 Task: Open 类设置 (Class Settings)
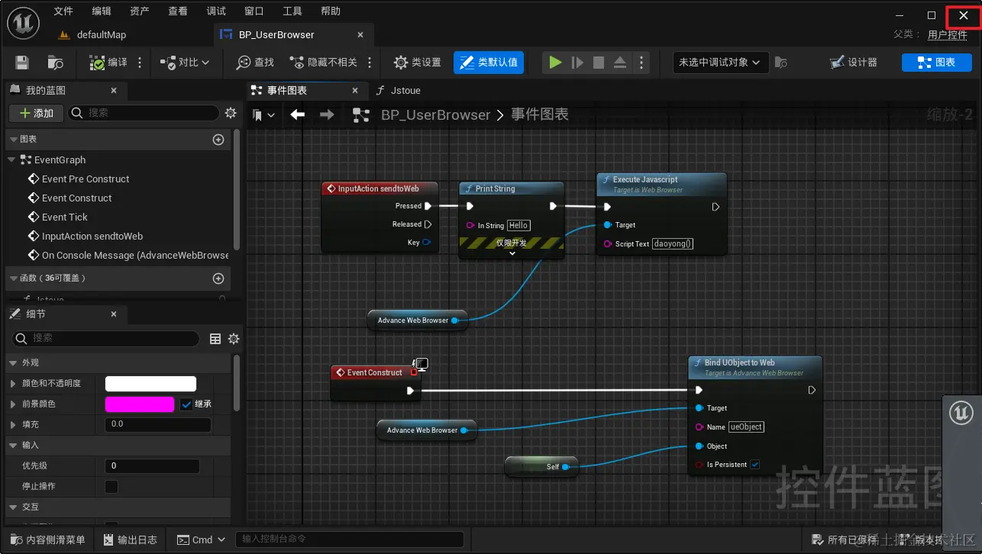click(x=416, y=63)
